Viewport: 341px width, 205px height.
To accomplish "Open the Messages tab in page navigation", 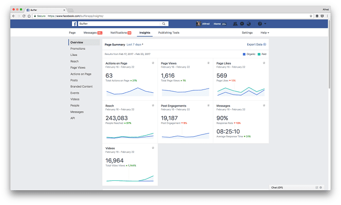I will pyautogui.click(x=93, y=33).
